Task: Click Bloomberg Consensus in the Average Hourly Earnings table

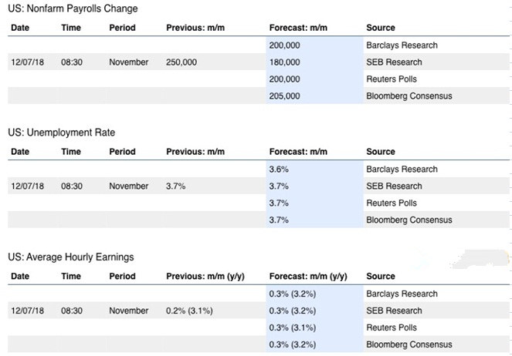Action: [x=409, y=344]
